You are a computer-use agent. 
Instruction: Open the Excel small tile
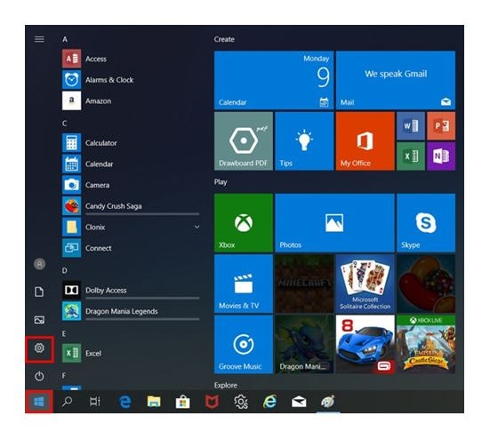411,156
